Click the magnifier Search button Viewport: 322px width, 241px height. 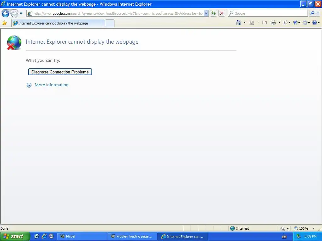pos(312,13)
